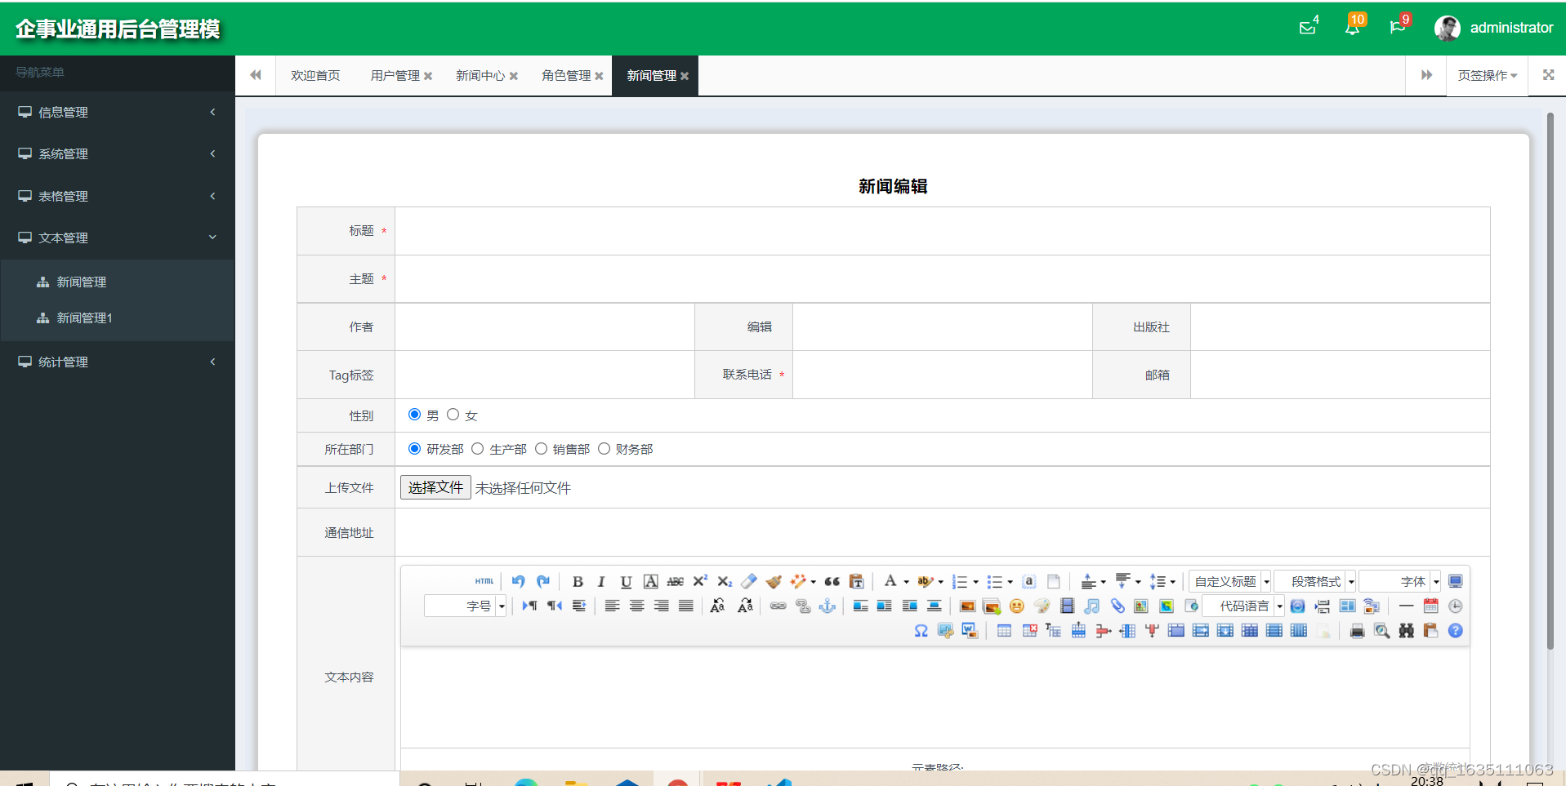This screenshot has height=786, width=1566.
Task: Toggle underline formatting in editor
Action: click(x=626, y=581)
